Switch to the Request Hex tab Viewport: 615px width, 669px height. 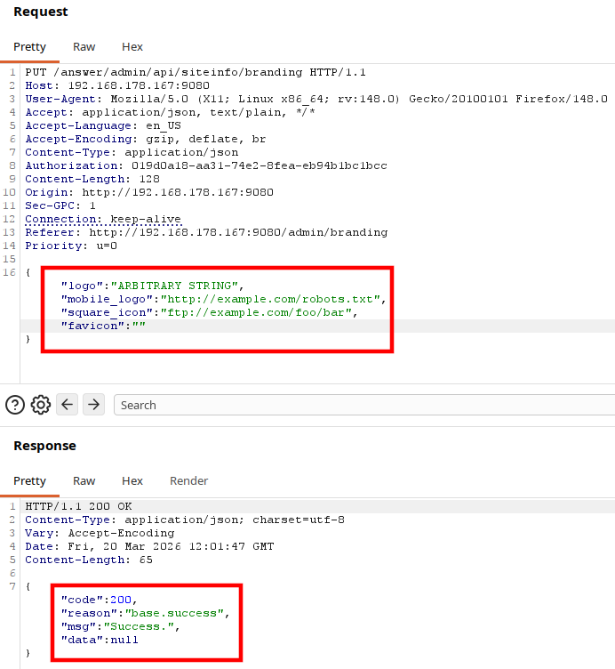point(132,47)
